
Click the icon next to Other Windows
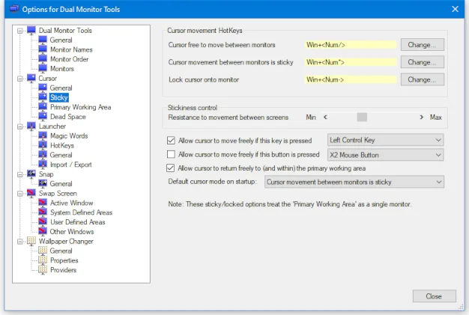(43, 231)
